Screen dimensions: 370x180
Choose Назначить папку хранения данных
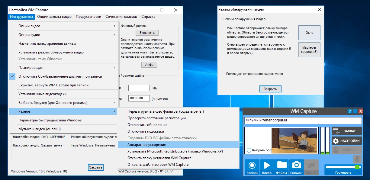[63, 43]
